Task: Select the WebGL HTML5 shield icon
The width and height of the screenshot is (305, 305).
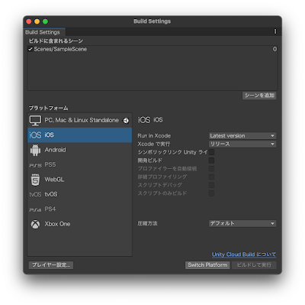Action: click(35, 180)
